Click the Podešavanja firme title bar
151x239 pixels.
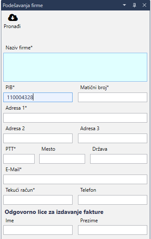point(75,5)
